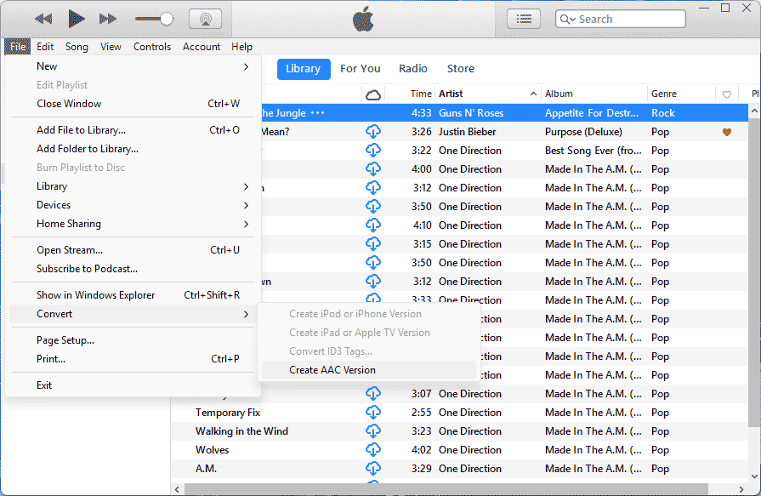Sort by the Artist column header

[488, 94]
